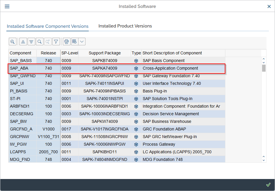
Task: Sort the table in ascending order
Action: (x=23, y=42)
